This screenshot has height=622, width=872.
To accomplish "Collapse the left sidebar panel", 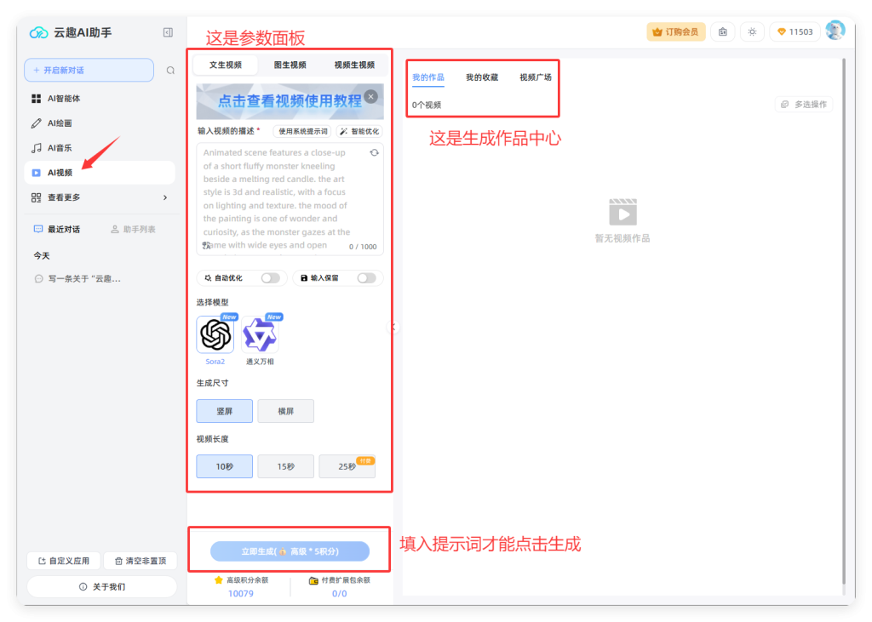I will pyautogui.click(x=168, y=31).
